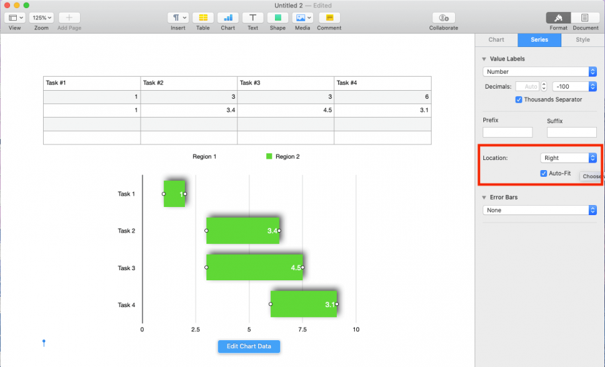The image size is (605, 367).
Task: Switch to the Style tab
Action: point(583,40)
